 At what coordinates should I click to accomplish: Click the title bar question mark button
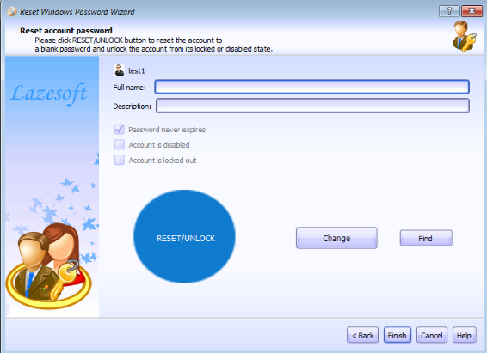coord(449,11)
